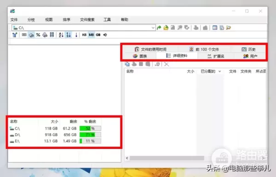Select the D:\ drive row
The height and width of the screenshot is (177, 276).
click(55, 135)
